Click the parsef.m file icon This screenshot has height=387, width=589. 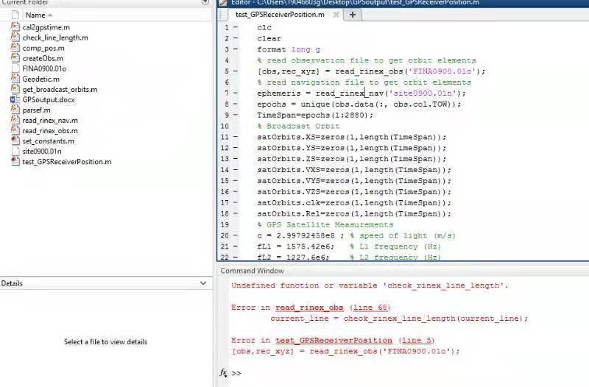click(15, 110)
